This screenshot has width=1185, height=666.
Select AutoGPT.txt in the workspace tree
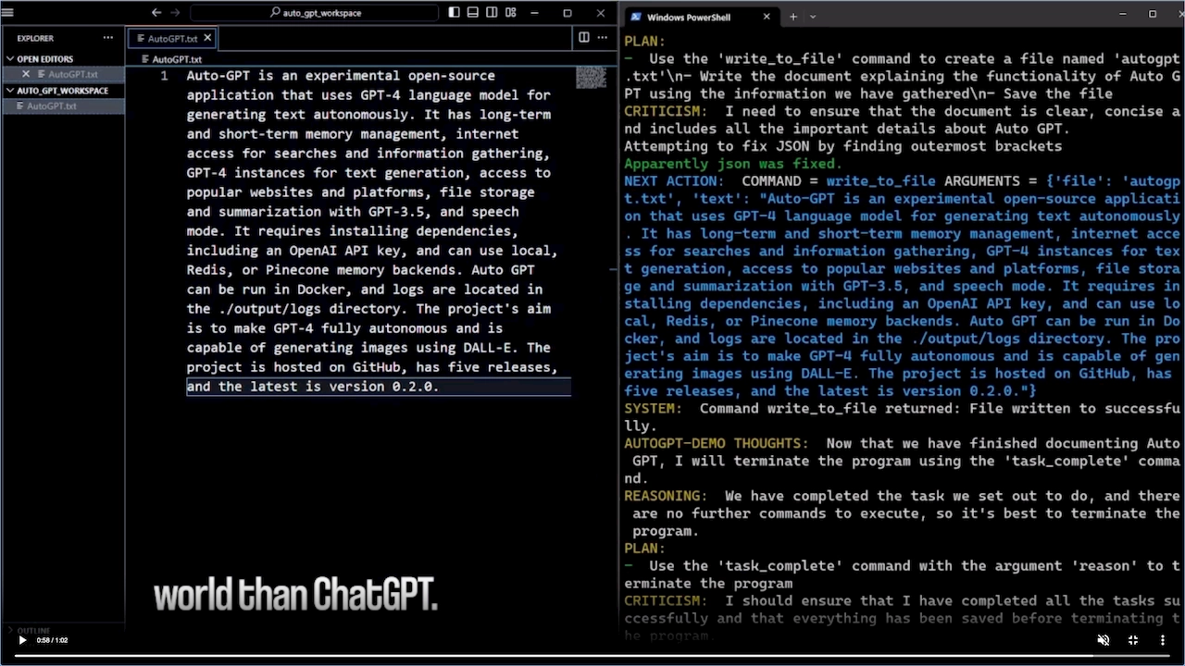[x=52, y=106]
